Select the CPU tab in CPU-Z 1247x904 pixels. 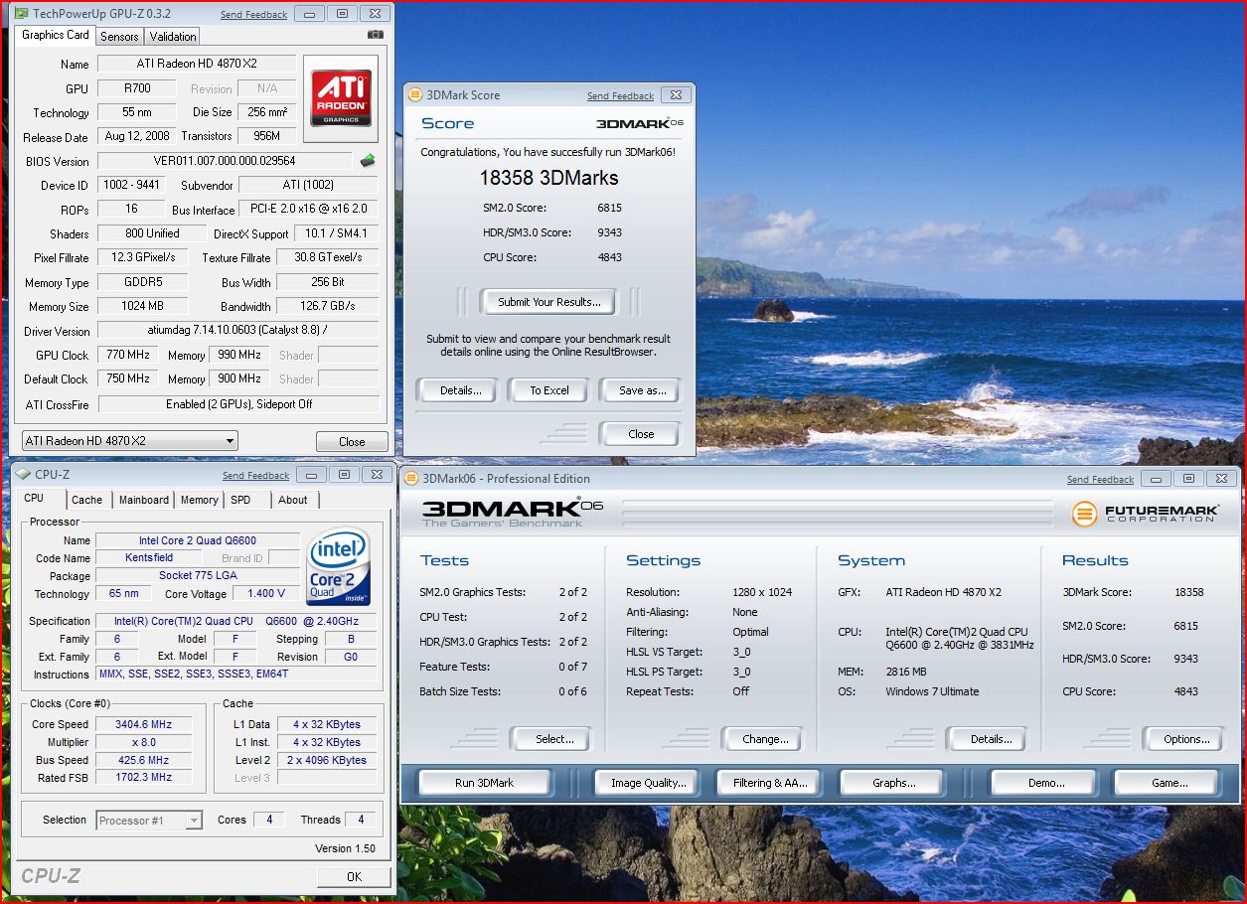pos(34,499)
